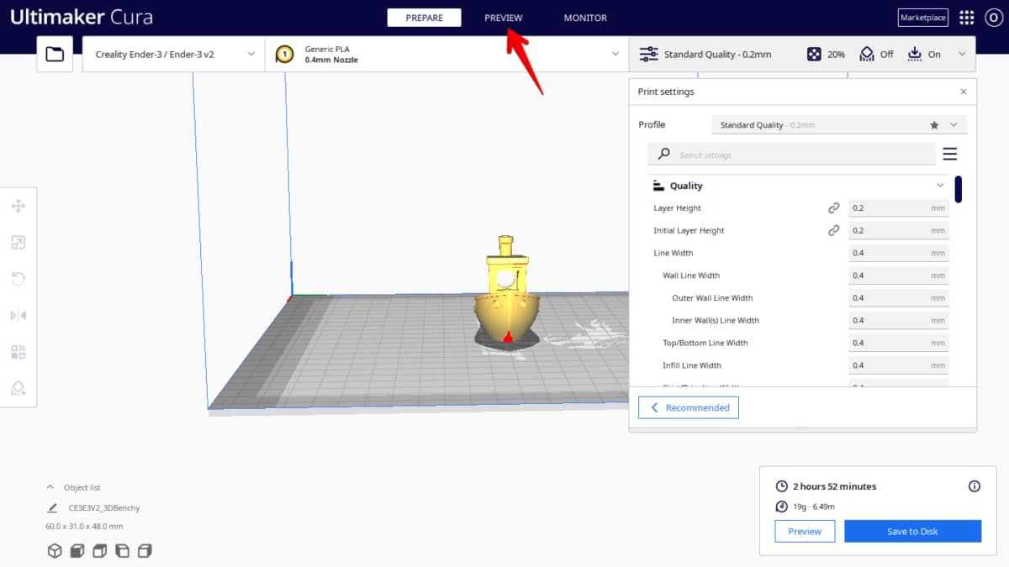Open the settings hamburger menu beside search
1009x567 pixels.
point(950,154)
